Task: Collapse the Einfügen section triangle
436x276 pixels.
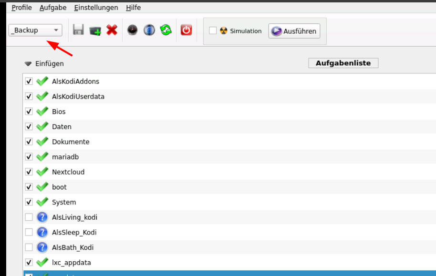Action: pos(28,64)
